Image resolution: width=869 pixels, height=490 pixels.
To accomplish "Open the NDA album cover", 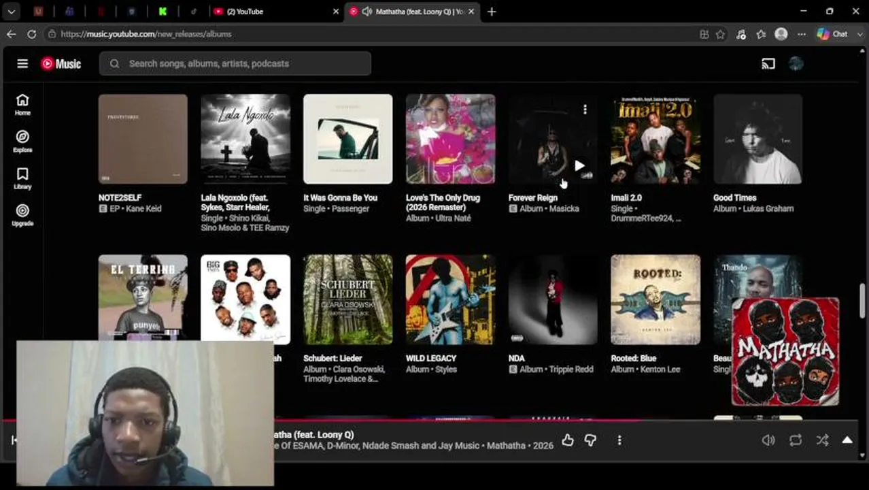I will [x=553, y=299].
